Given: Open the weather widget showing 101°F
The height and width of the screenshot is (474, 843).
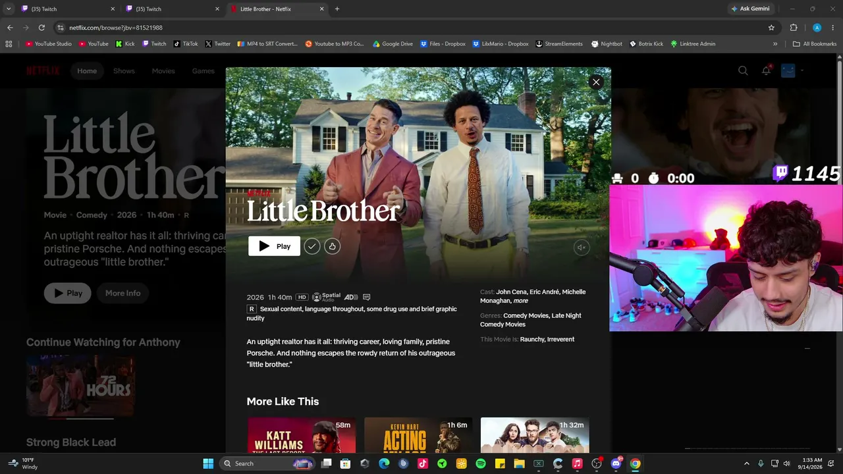Looking at the screenshot, I should (23, 463).
